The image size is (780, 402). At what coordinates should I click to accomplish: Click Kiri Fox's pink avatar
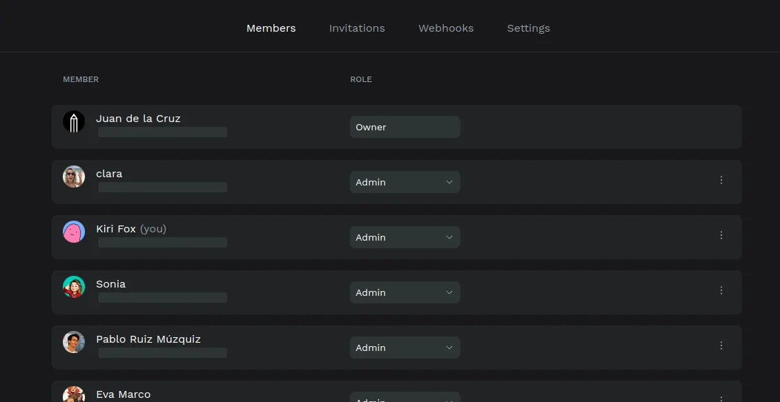pos(74,232)
